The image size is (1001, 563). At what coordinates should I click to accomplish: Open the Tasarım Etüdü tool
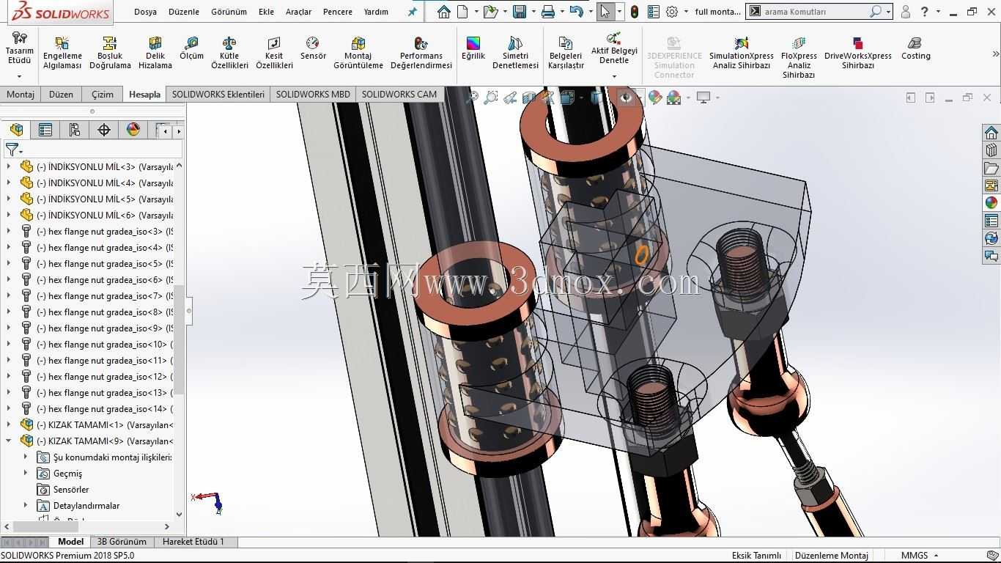[x=20, y=48]
